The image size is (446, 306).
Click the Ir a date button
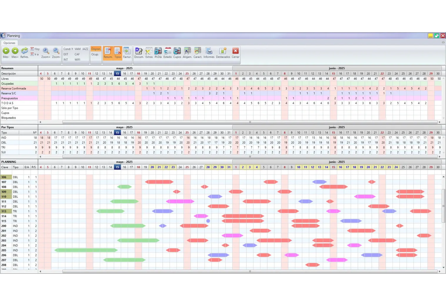(x=35, y=54)
